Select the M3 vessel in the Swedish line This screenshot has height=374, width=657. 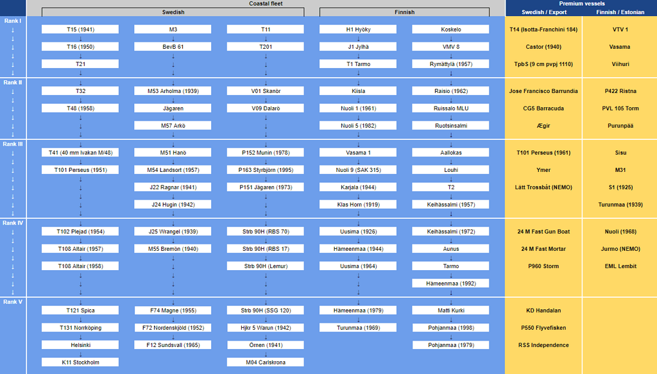click(x=172, y=28)
